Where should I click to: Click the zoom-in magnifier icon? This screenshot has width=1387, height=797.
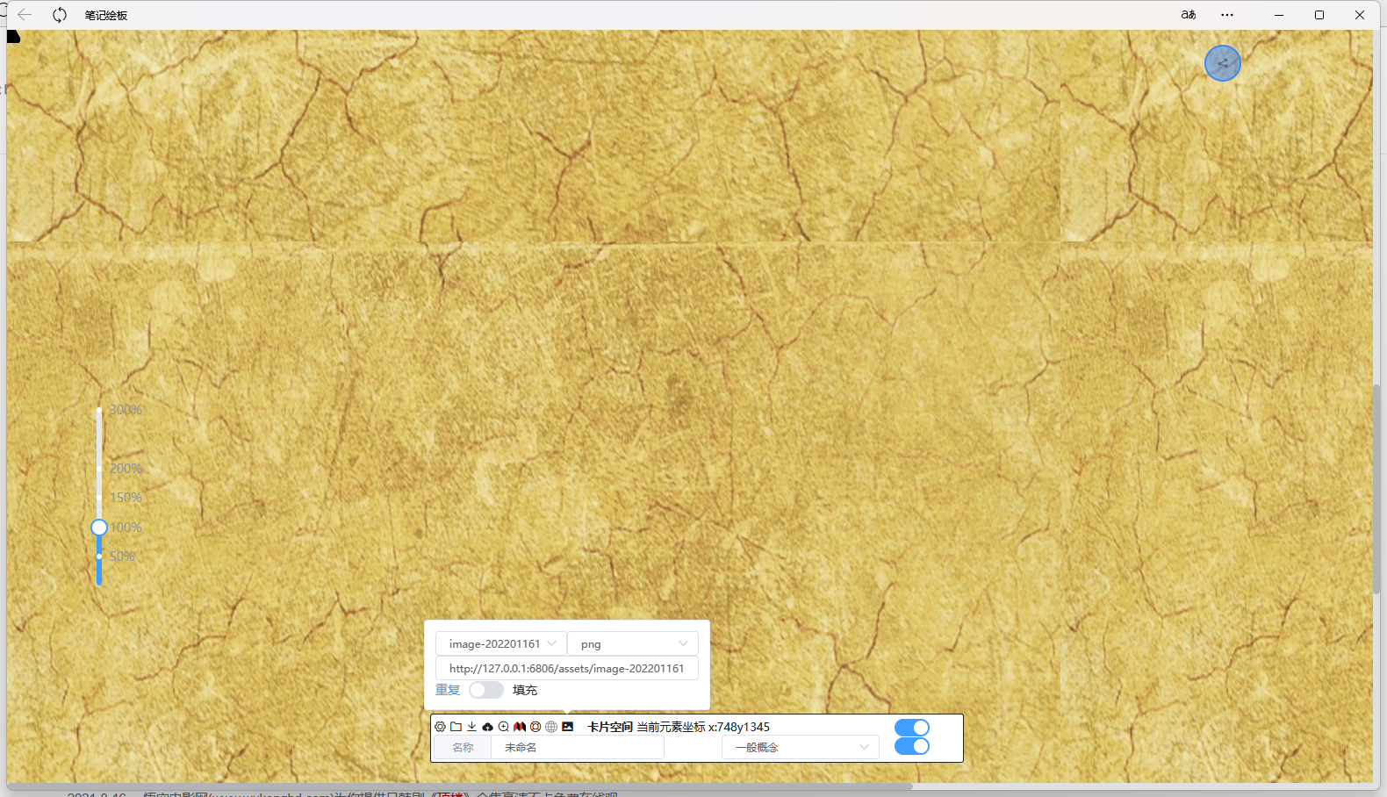coord(503,727)
